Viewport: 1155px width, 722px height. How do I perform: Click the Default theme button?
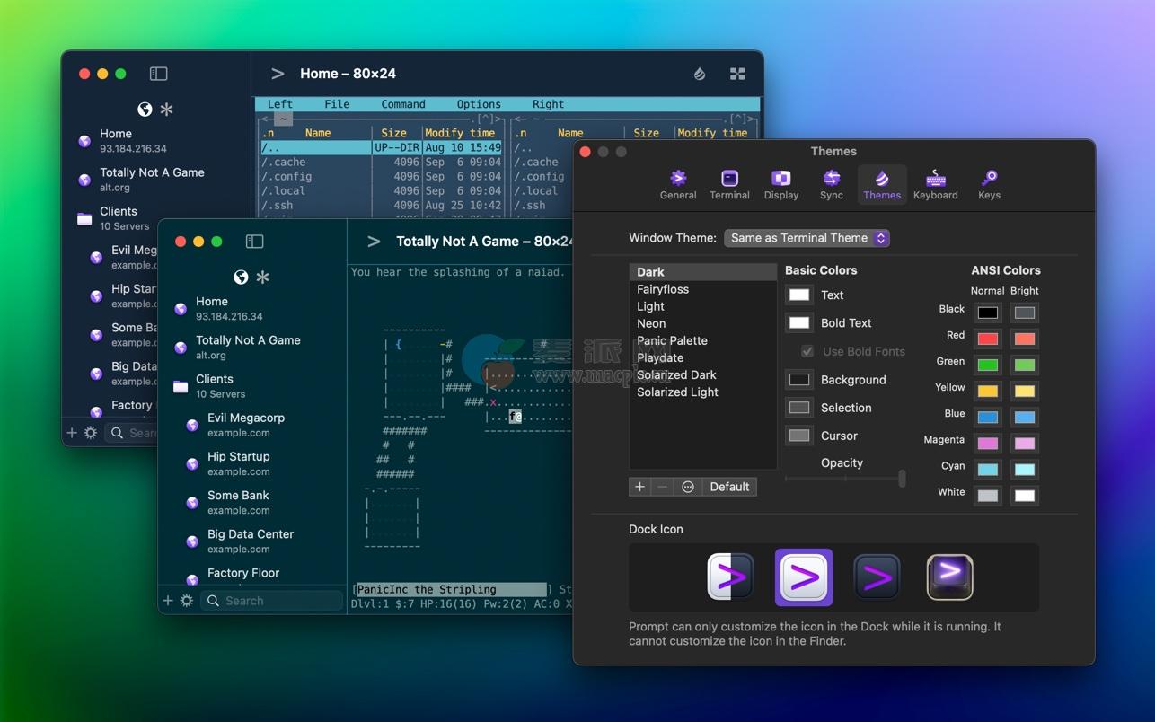pos(729,487)
